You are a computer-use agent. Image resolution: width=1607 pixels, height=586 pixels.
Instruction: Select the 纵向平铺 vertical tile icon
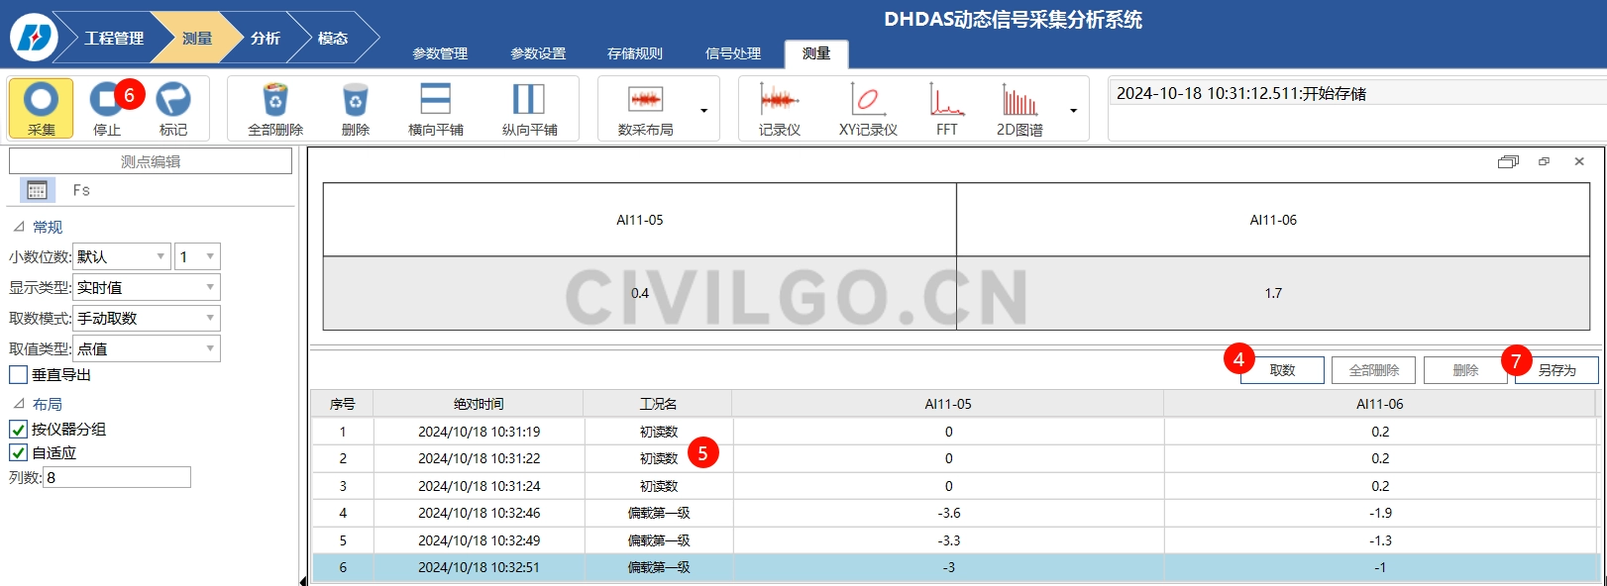(x=529, y=100)
